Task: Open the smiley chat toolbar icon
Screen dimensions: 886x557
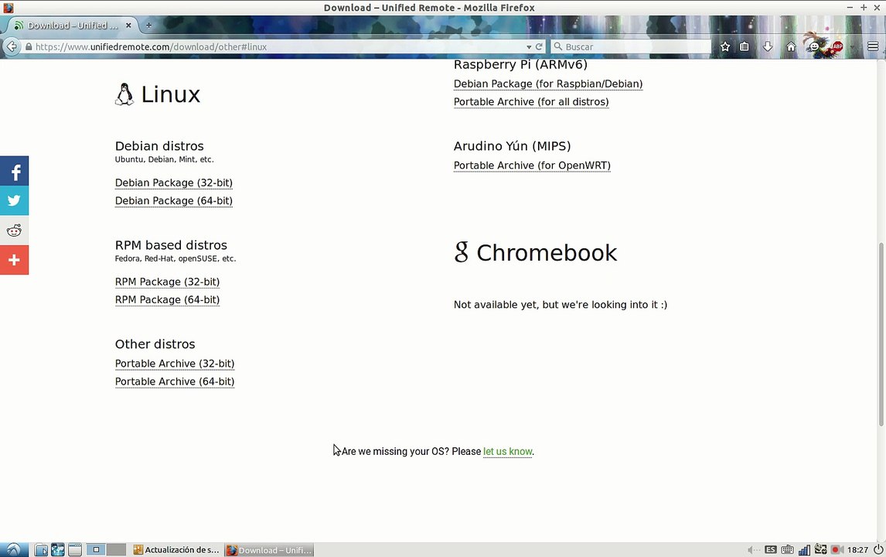Action: coord(814,47)
